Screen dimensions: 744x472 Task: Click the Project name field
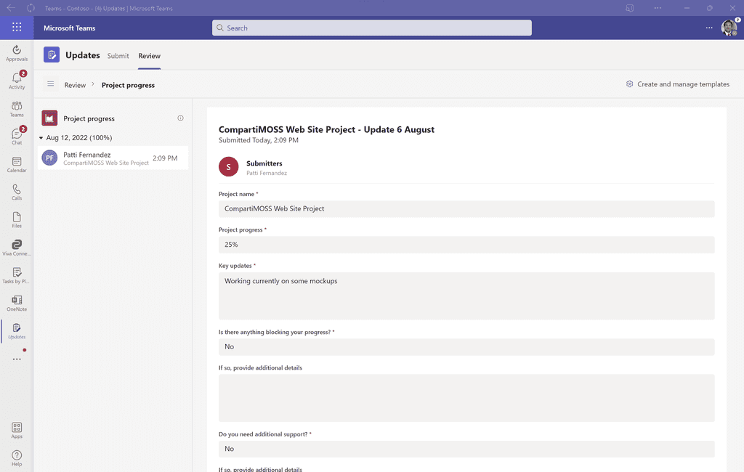coord(466,208)
